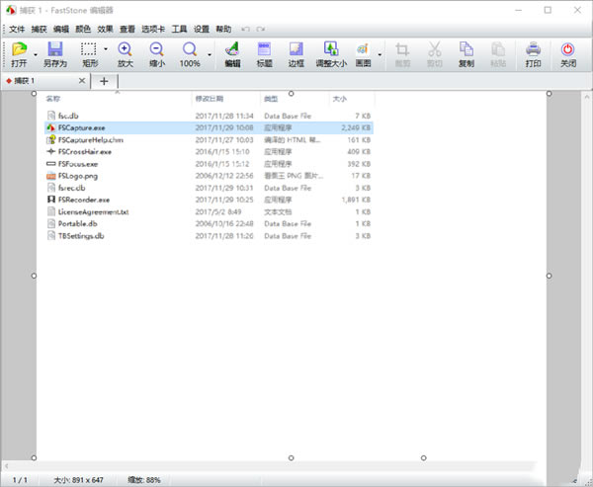
Task: Add a new tab with plus button
Action: tap(104, 81)
